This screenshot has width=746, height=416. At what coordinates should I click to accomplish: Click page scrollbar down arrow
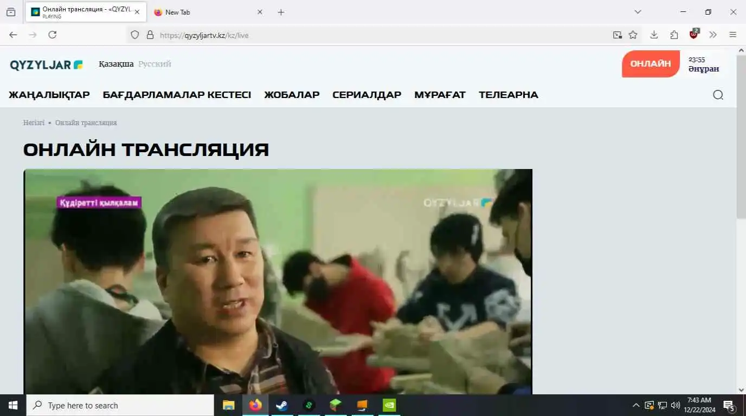[x=741, y=389]
